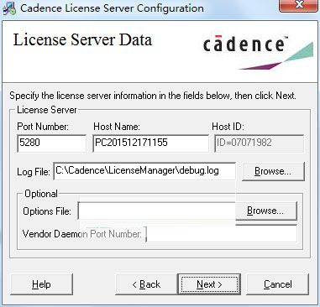The image size is (320, 307).
Task: Click the Options File label
Action: tap(47, 211)
